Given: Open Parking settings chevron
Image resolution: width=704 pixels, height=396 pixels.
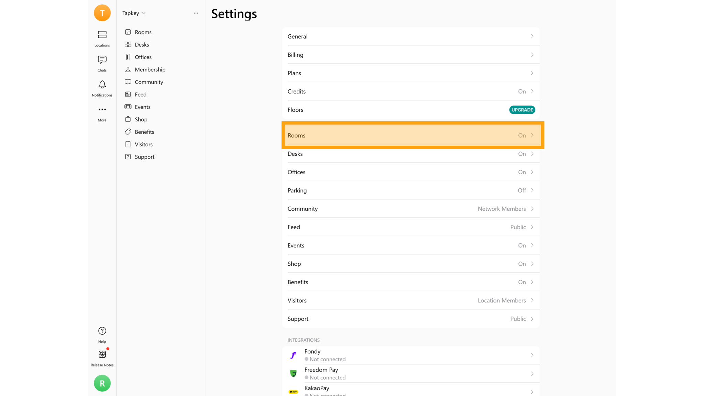Looking at the screenshot, I should tap(532, 190).
